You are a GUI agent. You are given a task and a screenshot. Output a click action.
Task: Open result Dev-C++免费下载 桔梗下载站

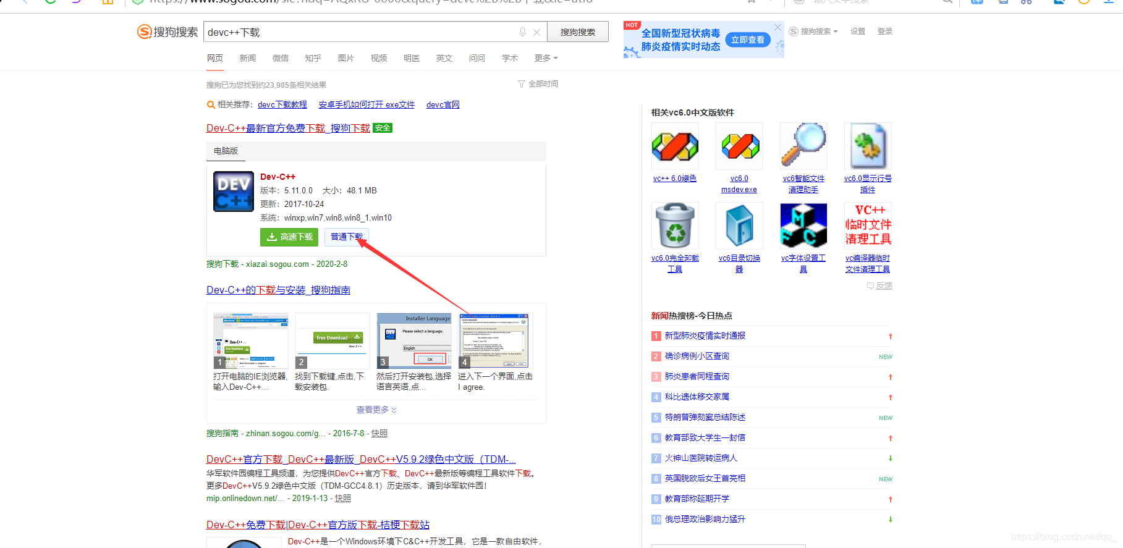[318, 525]
